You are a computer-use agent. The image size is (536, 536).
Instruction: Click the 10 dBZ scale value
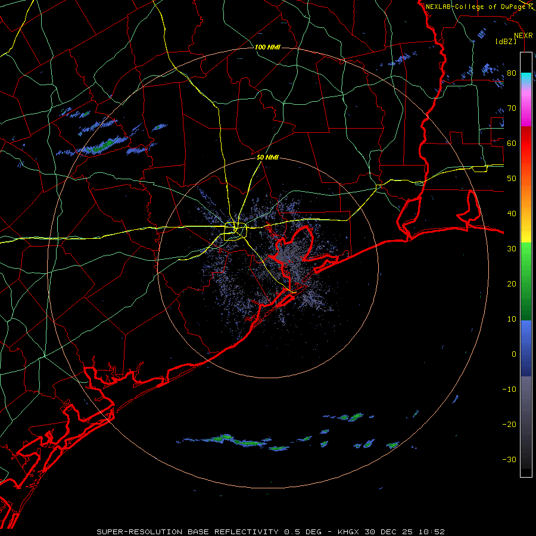coord(512,319)
